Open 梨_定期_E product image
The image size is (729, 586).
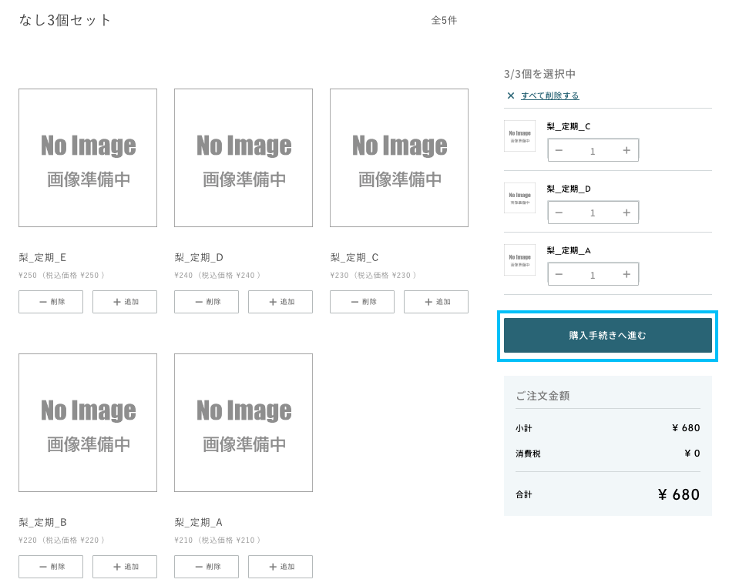click(88, 158)
